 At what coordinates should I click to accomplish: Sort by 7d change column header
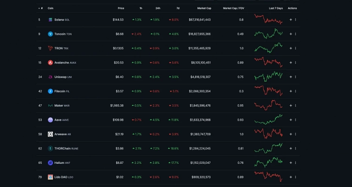point(178,8)
